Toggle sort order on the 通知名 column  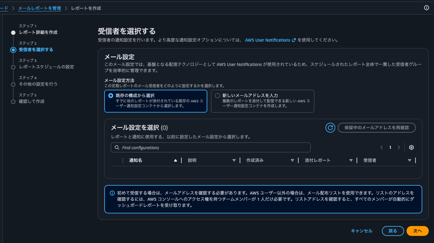point(175,160)
